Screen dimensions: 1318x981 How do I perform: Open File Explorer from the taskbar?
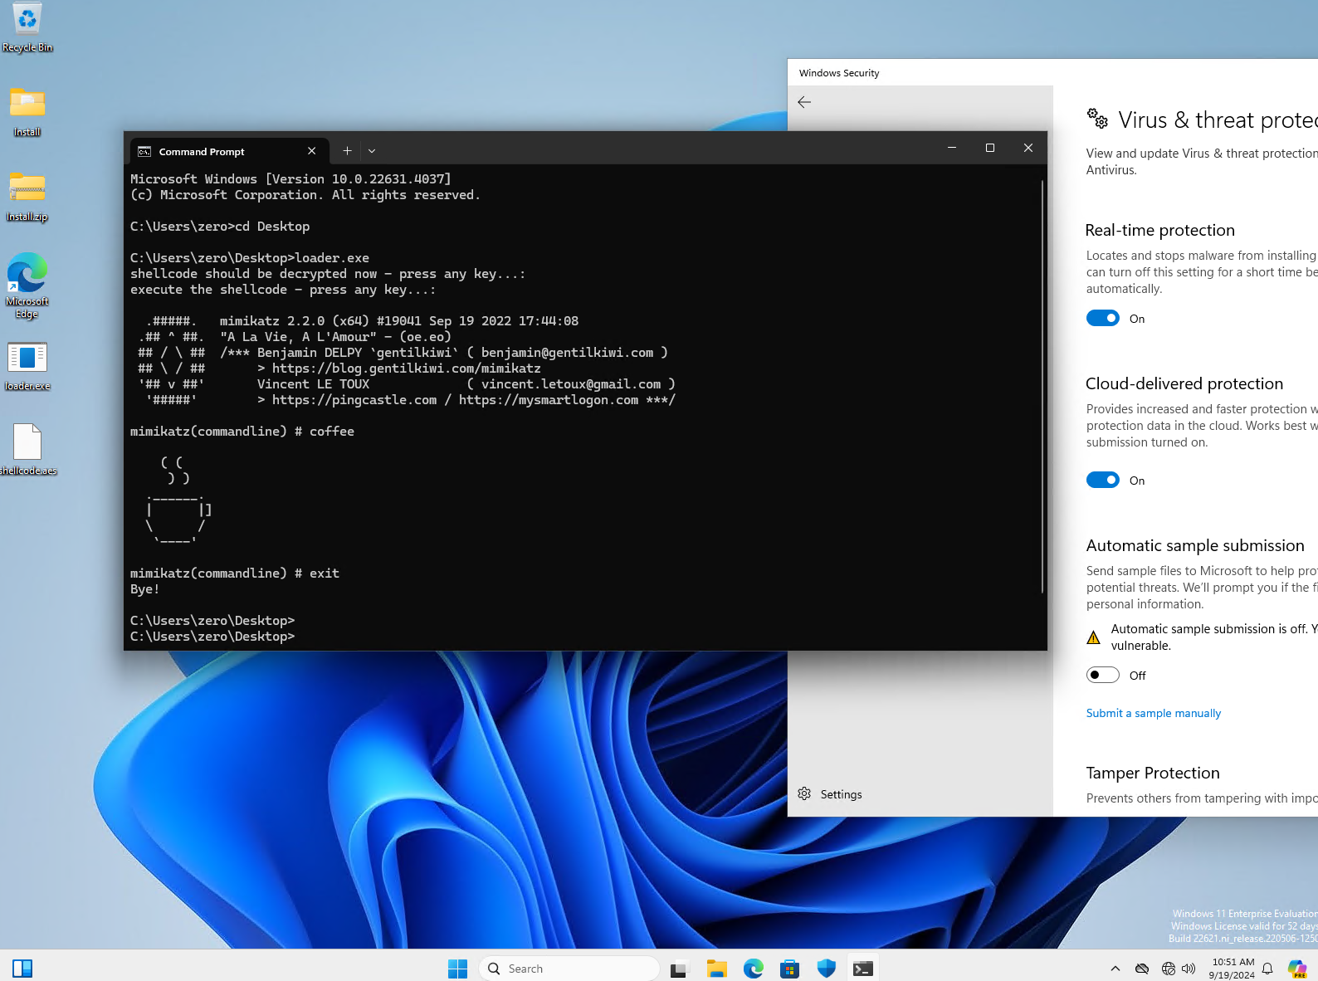coord(716,969)
